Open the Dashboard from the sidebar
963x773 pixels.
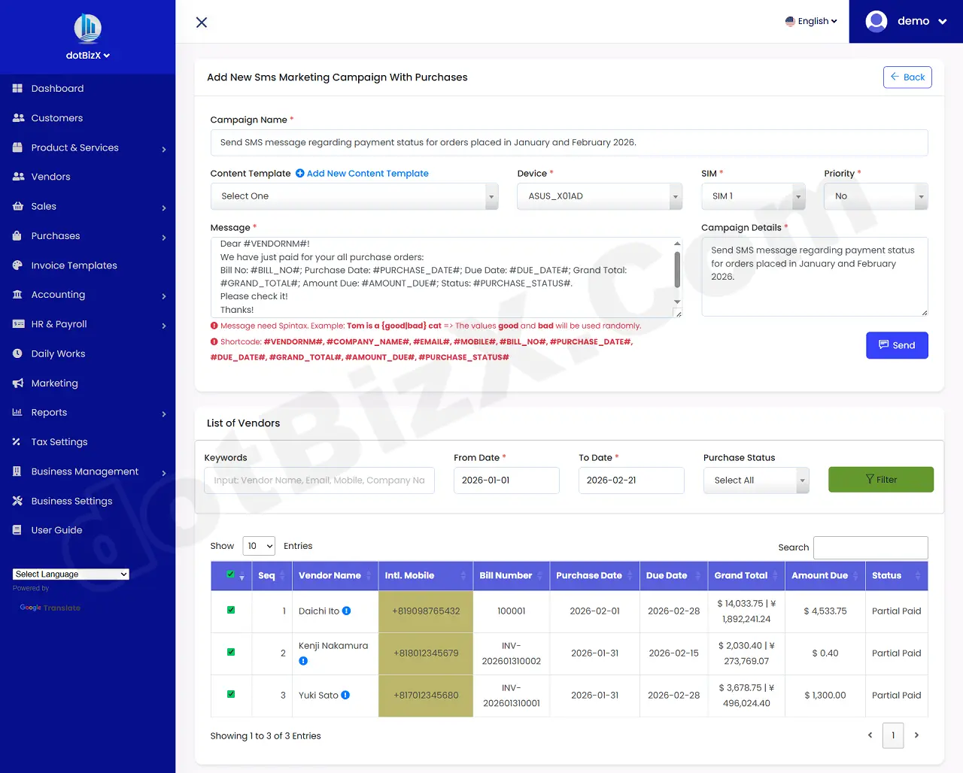click(56, 88)
